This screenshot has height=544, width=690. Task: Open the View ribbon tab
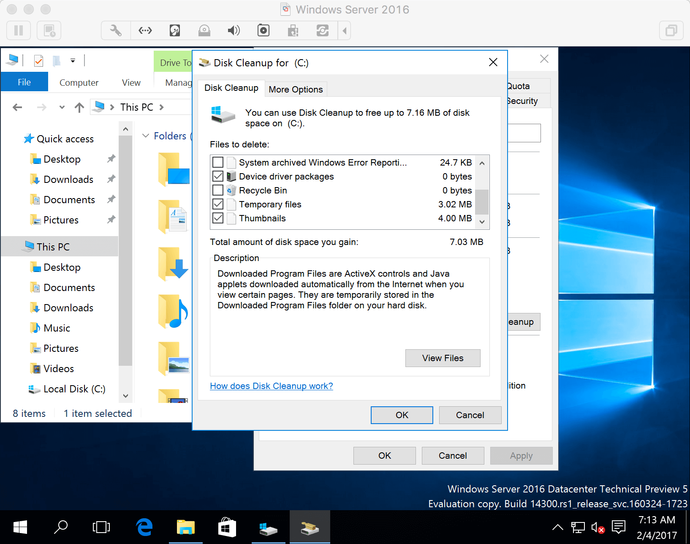coord(131,83)
